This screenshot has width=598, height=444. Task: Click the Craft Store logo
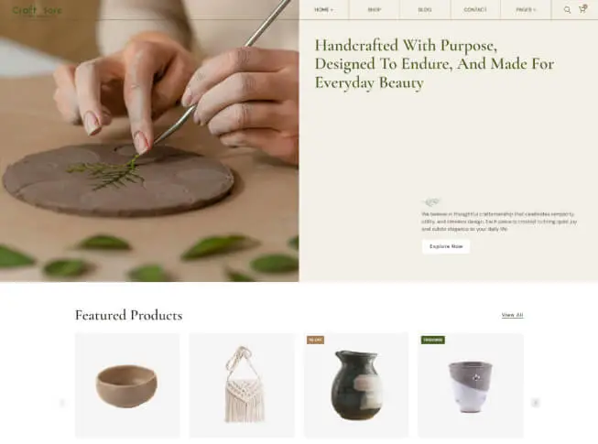coord(37,10)
